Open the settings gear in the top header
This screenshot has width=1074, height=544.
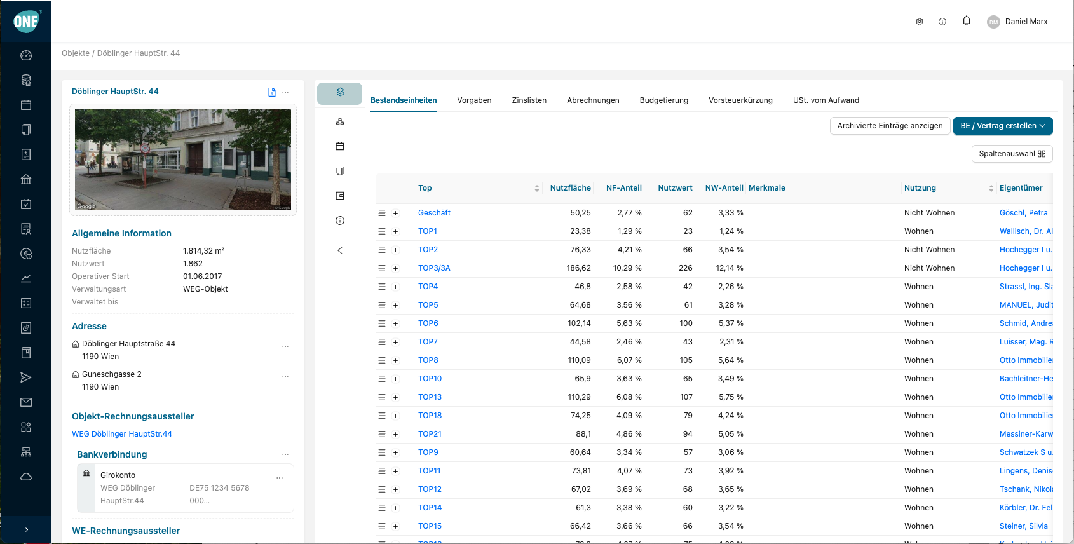pyautogui.click(x=920, y=22)
